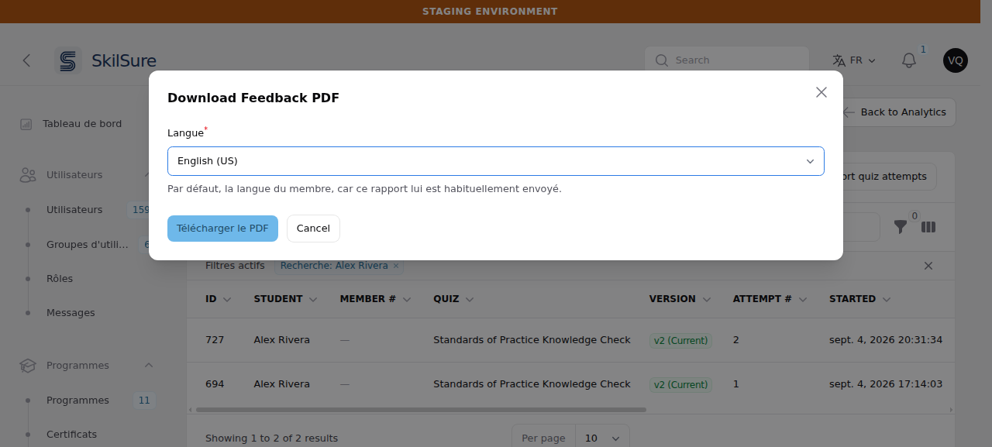Close the Download Feedback PDF dialog
Image resolution: width=992 pixels, height=447 pixels.
coord(821,92)
